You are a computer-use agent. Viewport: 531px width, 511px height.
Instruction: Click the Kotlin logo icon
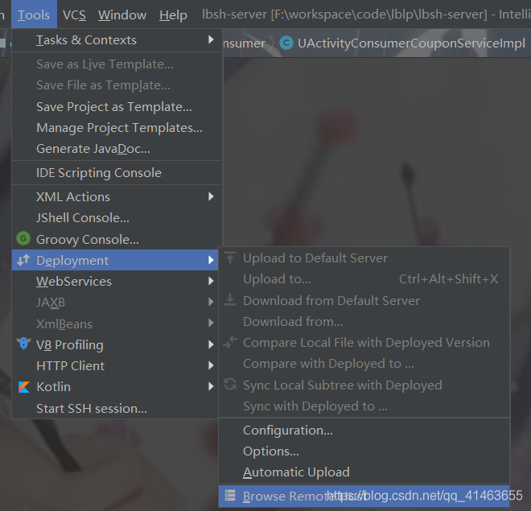tap(23, 387)
